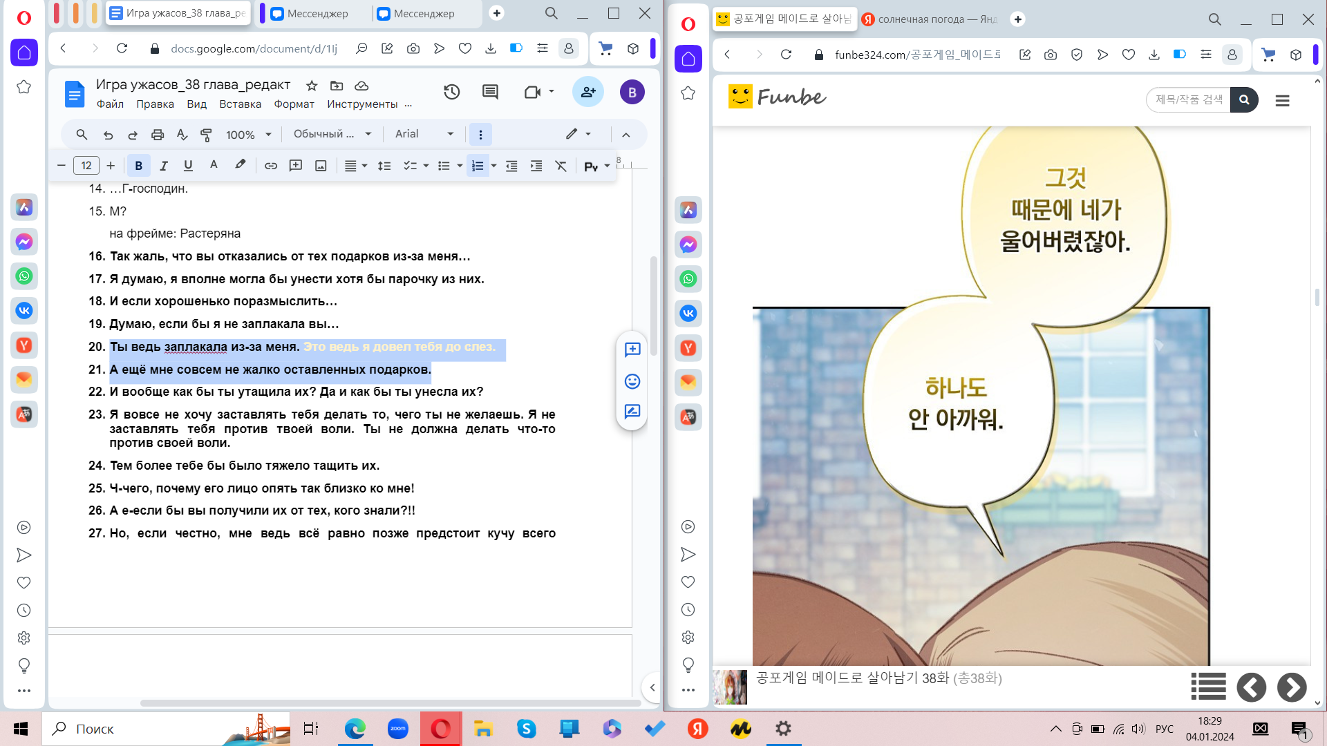The height and width of the screenshot is (746, 1327).
Task: Run spell check from Docs toolbar
Action: pos(182,135)
